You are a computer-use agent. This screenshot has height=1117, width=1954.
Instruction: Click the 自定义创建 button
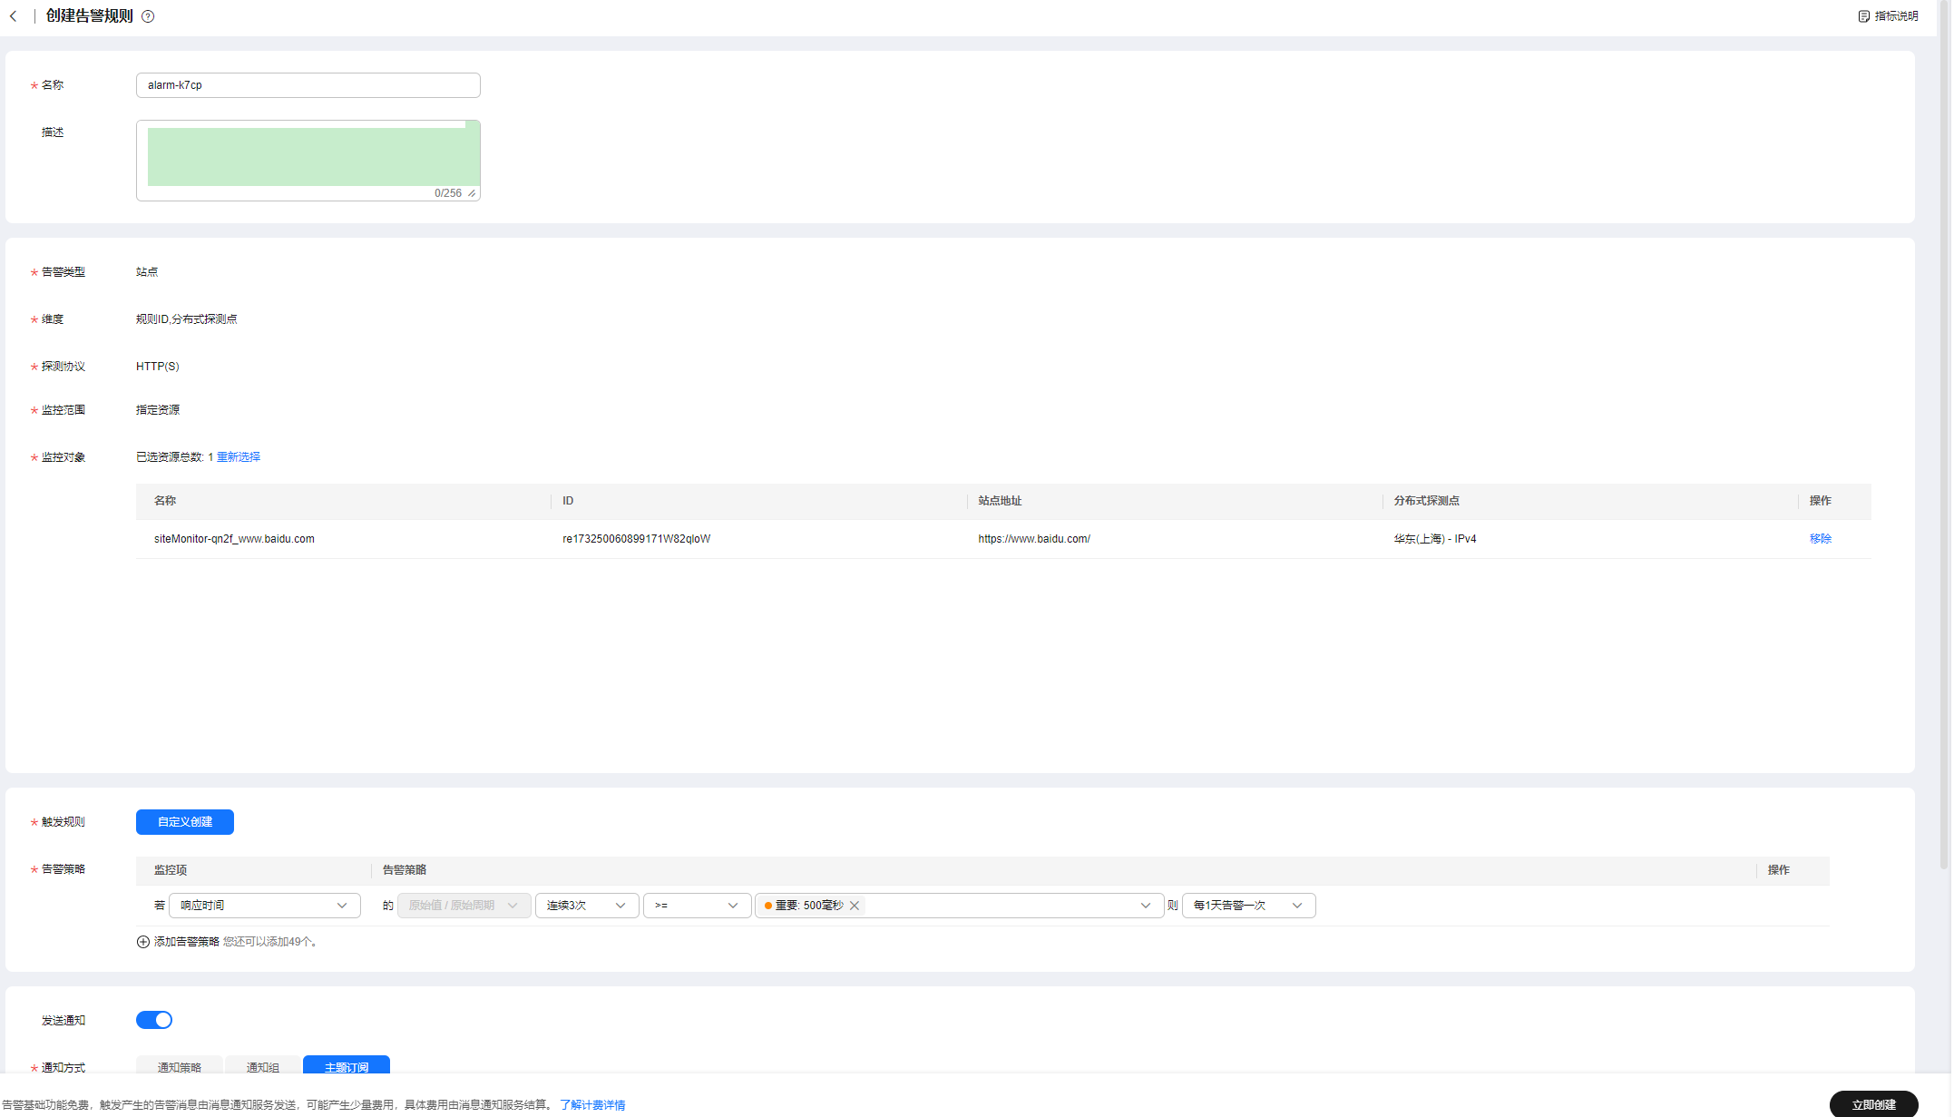185,822
